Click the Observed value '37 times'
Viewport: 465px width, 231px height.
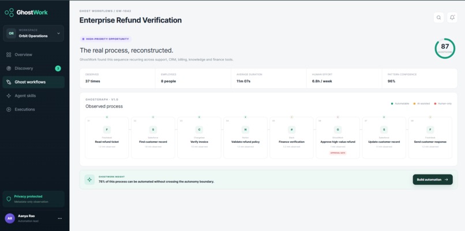(x=92, y=81)
